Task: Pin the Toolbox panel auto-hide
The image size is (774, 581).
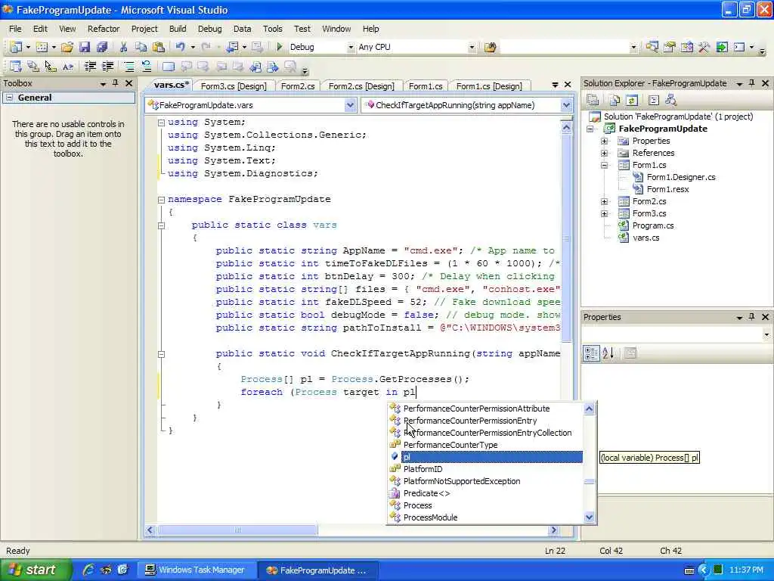Action: pyautogui.click(x=115, y=83)
